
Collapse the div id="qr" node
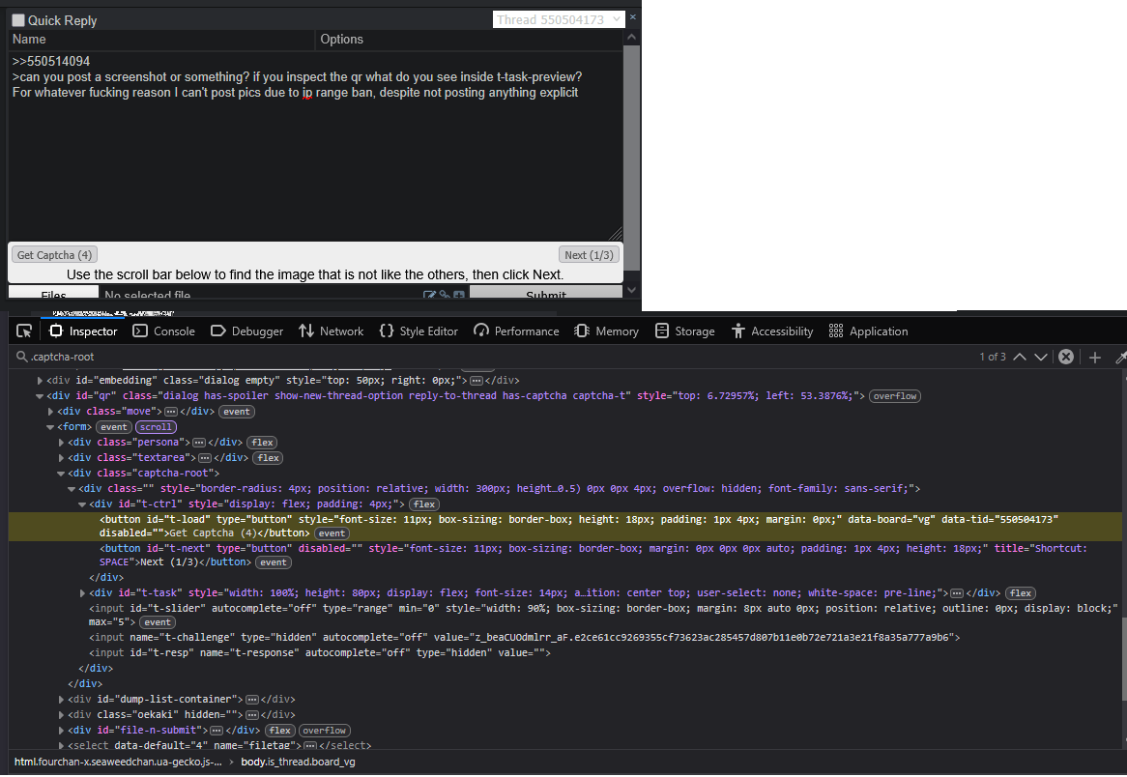pyautogui.click(x=40, y=396)
